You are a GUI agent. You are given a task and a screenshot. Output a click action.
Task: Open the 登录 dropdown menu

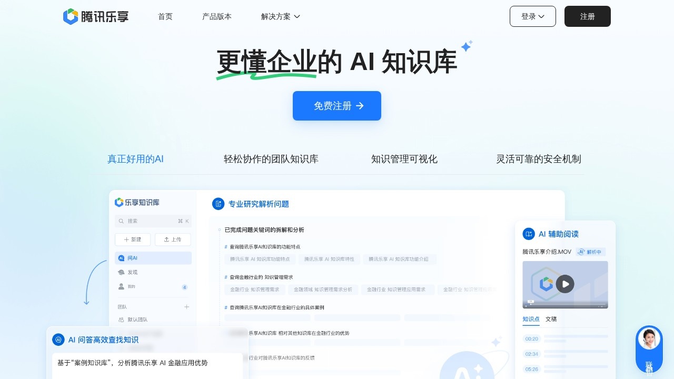[533, 16]
